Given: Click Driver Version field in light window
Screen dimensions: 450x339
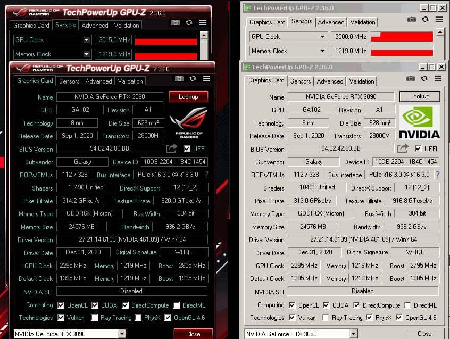Looking at the screenshot, I should point(364,239).
